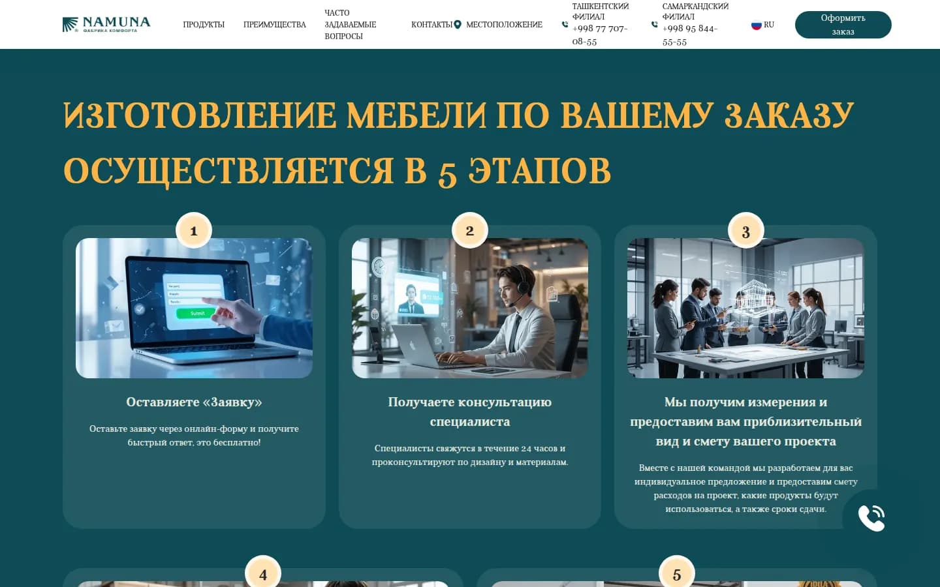Open Часто задаваемые вопросы link
The height and width of the screenshot is (587, 940).
pyautogui.click(x=351, y=25)
